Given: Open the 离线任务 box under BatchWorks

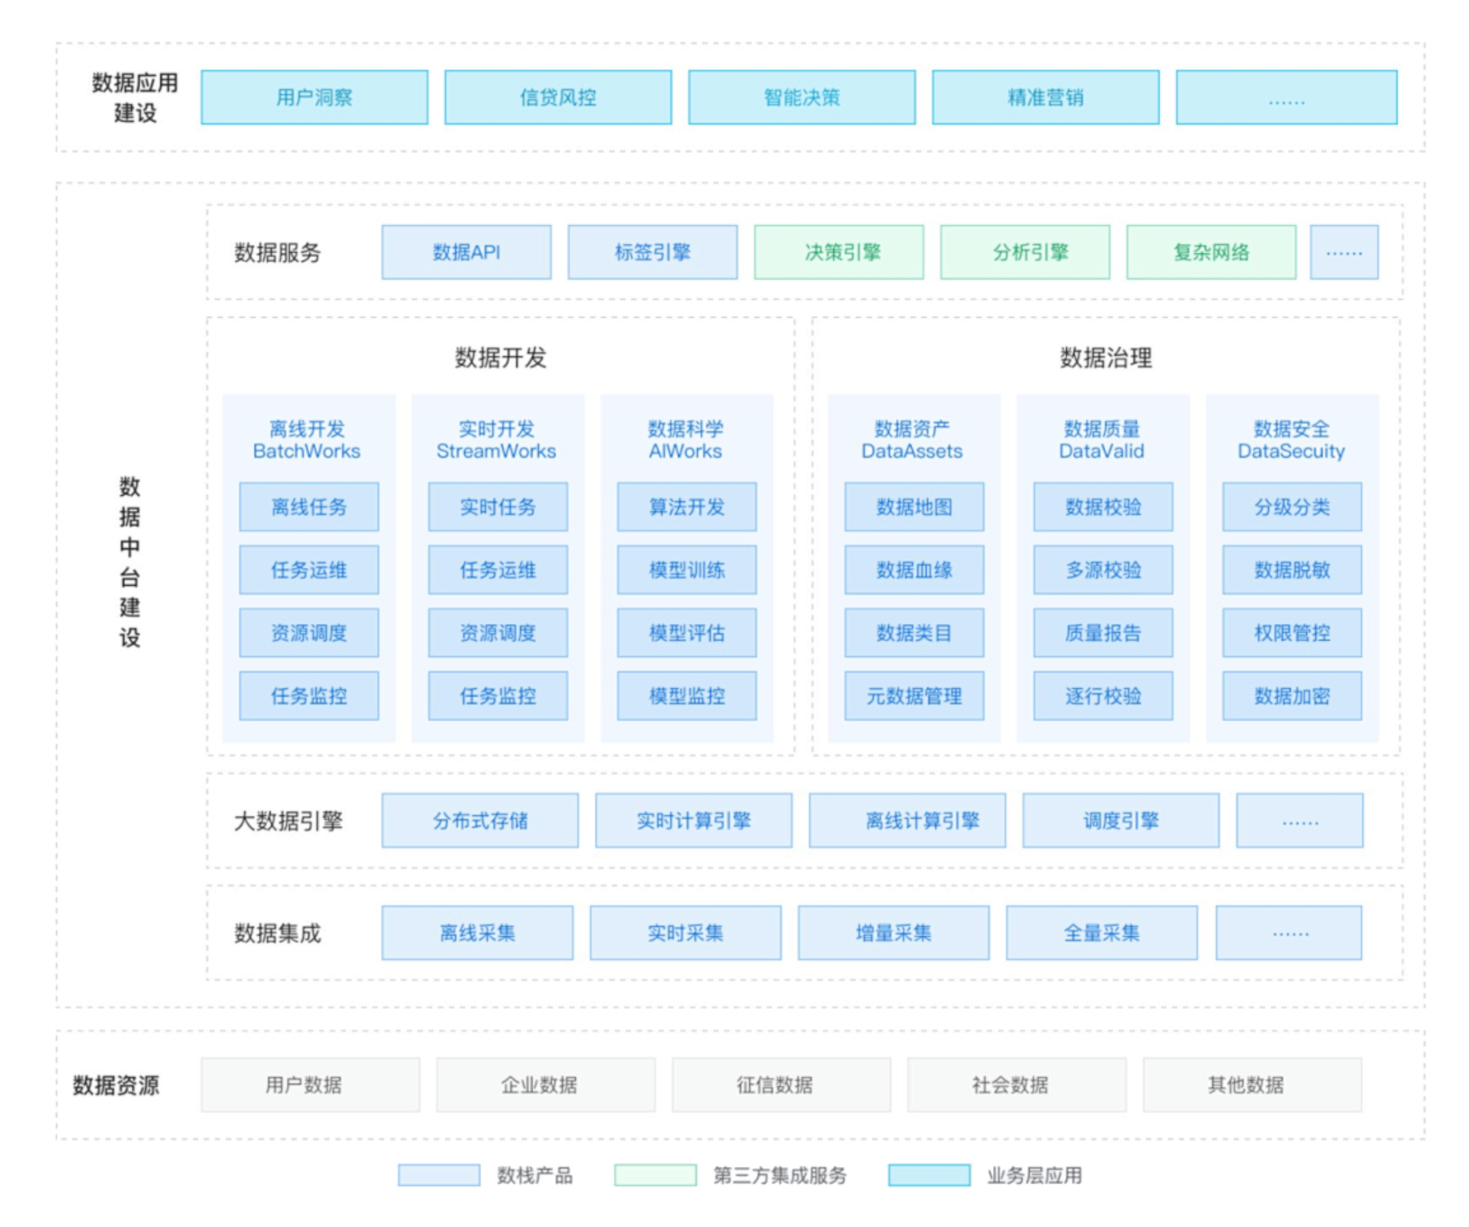Looking at the screenshot, I should (309, 507).
